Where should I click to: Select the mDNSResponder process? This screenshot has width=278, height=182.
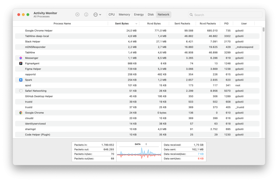tap(35, 47)
